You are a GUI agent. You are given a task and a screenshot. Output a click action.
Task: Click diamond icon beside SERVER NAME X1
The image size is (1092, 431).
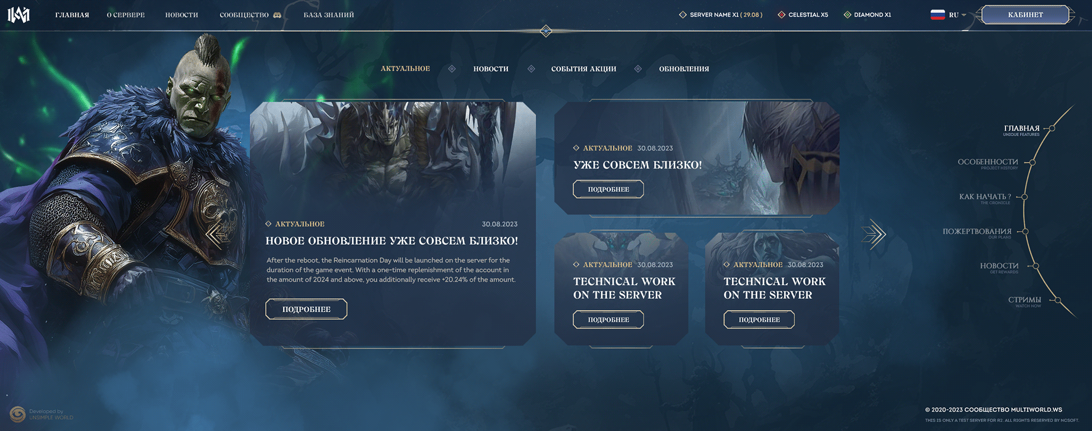(x=682, y=15)
